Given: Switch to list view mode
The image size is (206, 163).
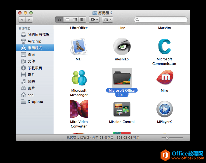Looking at the screenshot, I should [67, 20].
